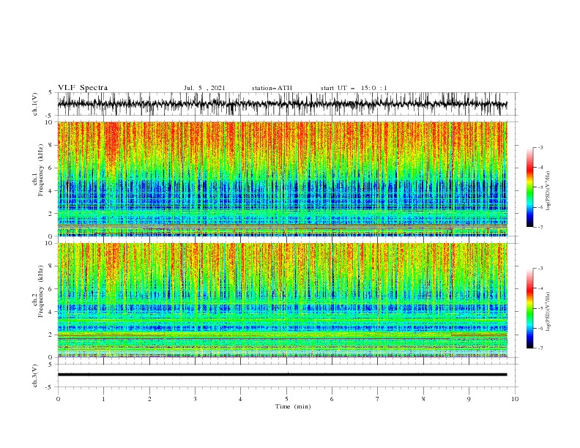The image size is (580, 448).
Task: Click the "8" kHz tick of ch.1 spectrogram
Action: [x=51, y=145]
